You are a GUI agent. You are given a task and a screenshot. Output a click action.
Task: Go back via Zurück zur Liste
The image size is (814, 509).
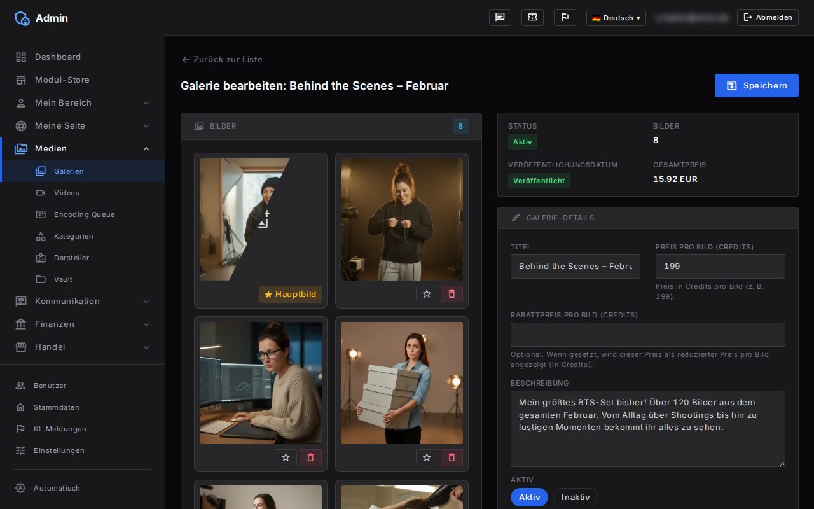click(222, 59)
